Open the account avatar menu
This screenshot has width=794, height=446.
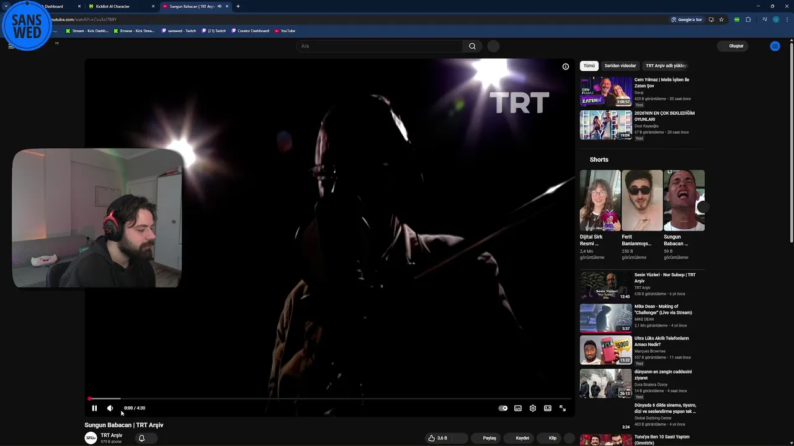point(775,46)
